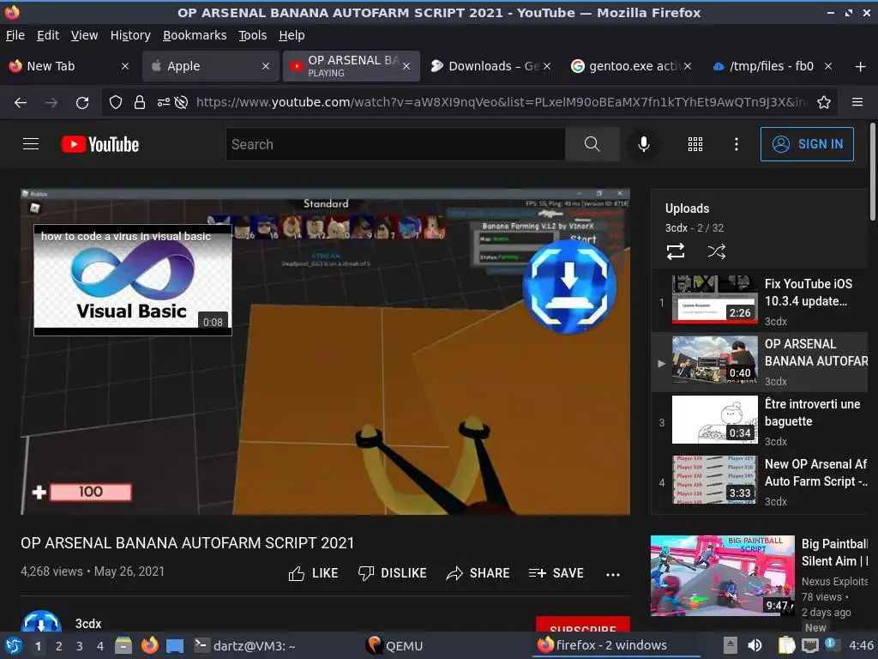The image size is (878, 659).
Task: Bookmark this page with the star
Action: point(824,103)
